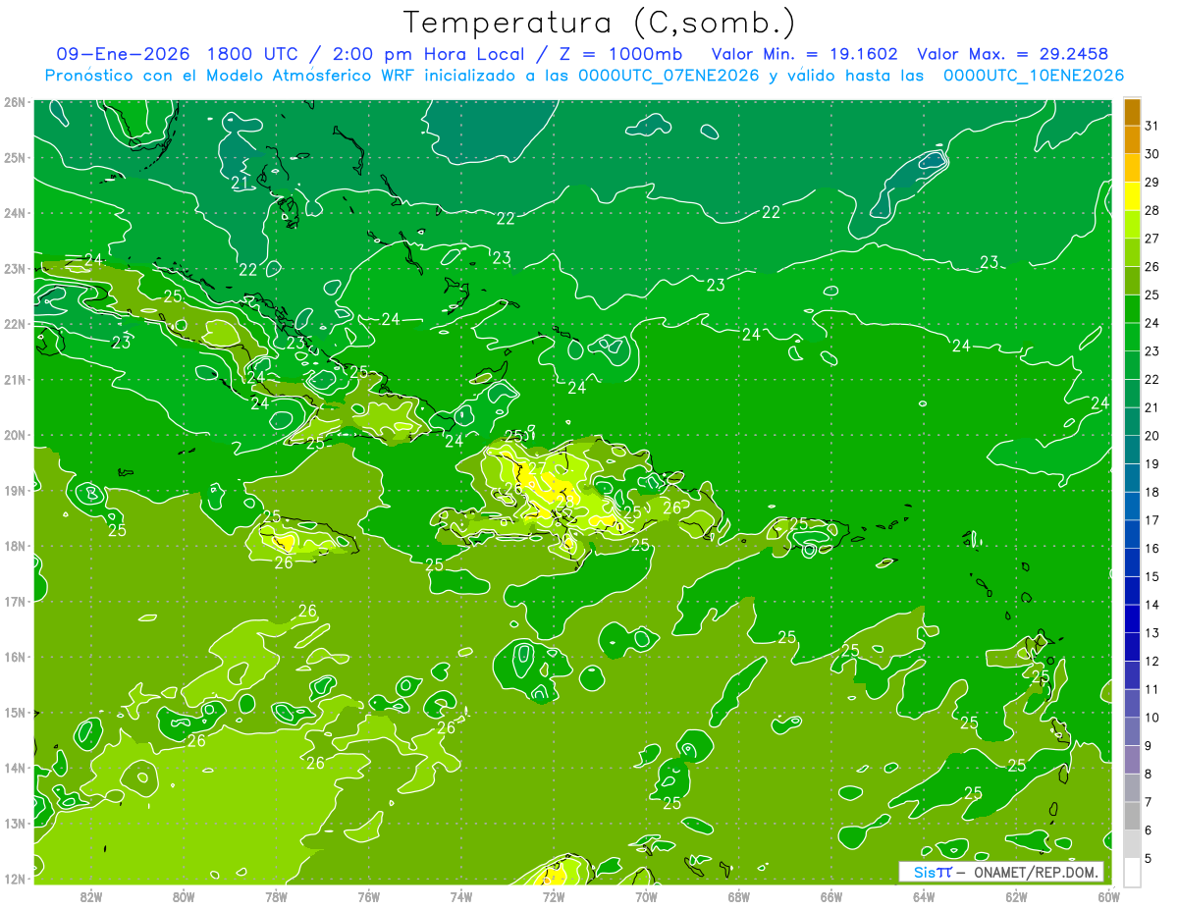Image resolution: width=1178 pixels, height=910 pixels.
Task: Click the '70W' longitude label
Action: pyautogui.click(x=646, y=896)
